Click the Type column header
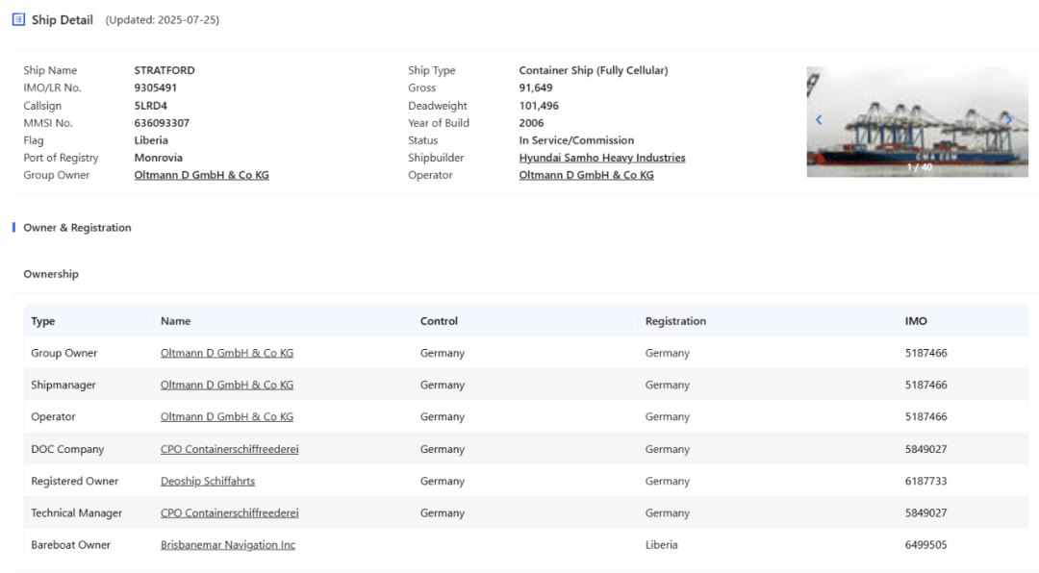Viewport: 1039px width, 573px height. click(x=43, y=320)
